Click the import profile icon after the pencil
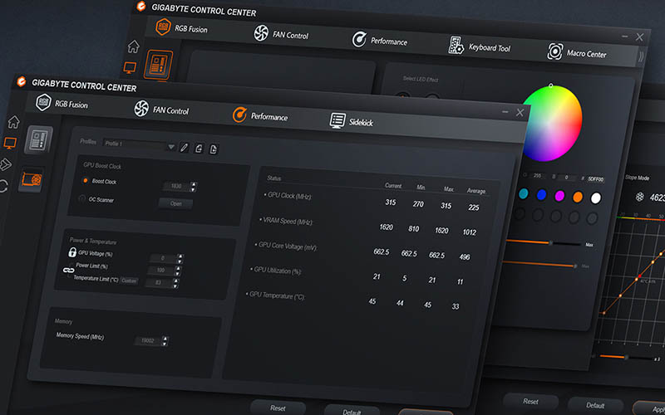Image resolution: width=665 pixels, height=415 pixels. (199, 149)
